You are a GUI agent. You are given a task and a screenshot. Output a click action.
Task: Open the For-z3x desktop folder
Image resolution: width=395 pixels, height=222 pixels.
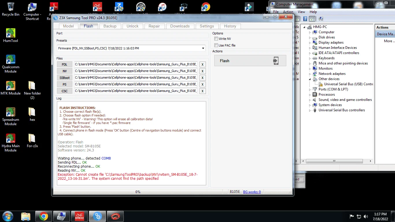[32, 141]
